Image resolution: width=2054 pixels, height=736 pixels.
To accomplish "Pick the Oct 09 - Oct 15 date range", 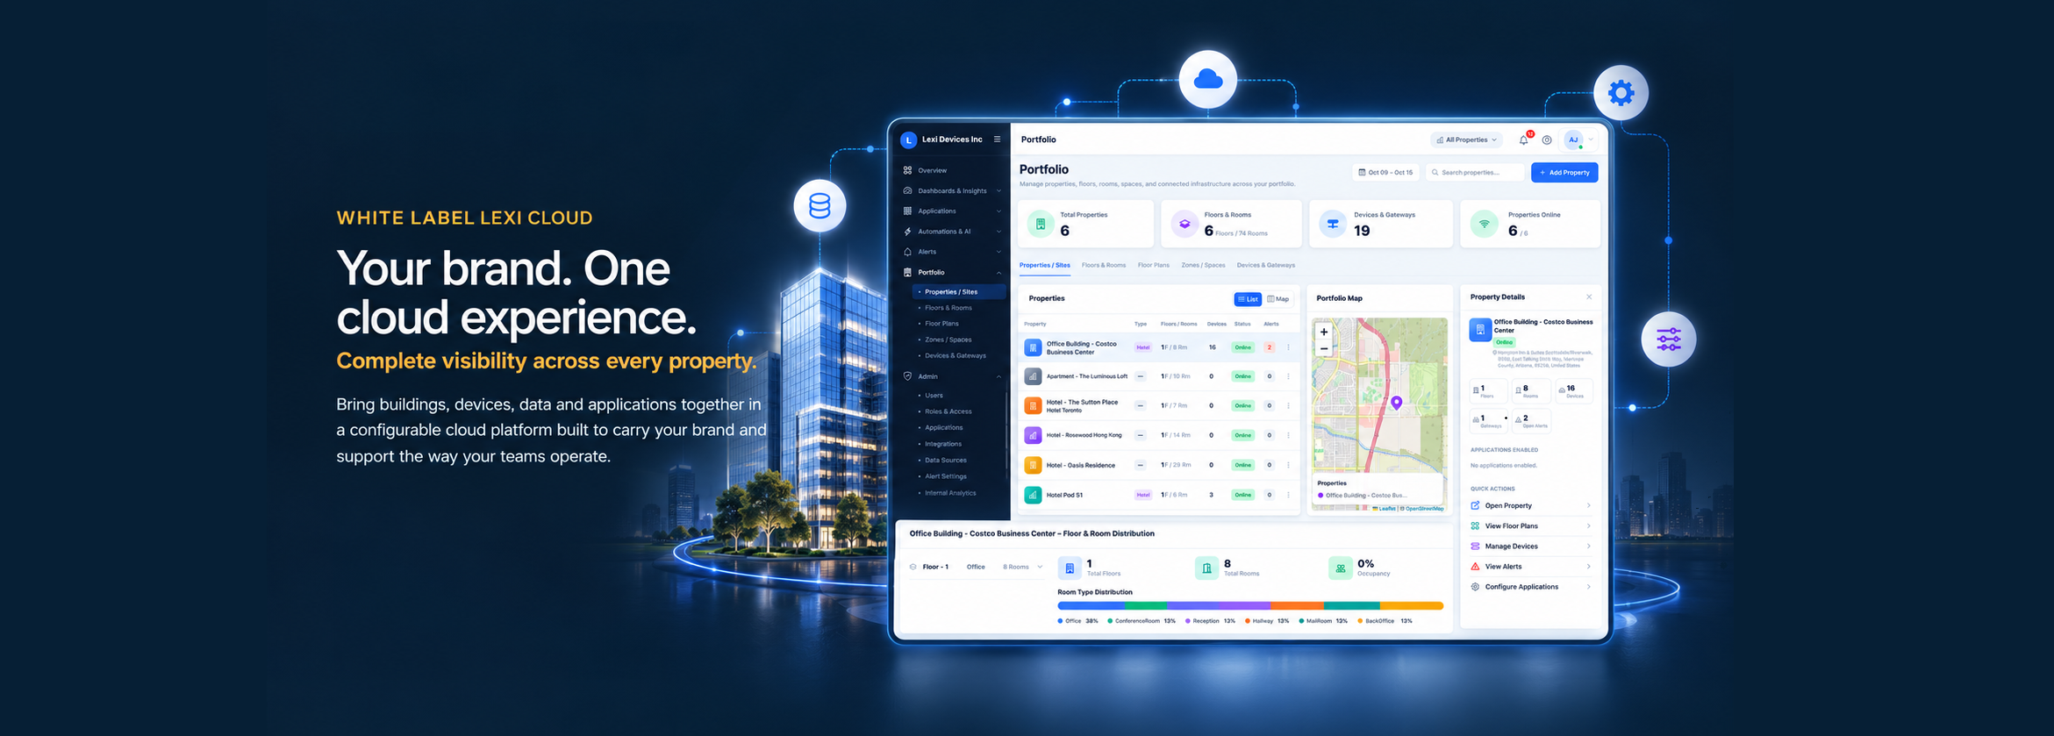I will (1386, 173).
